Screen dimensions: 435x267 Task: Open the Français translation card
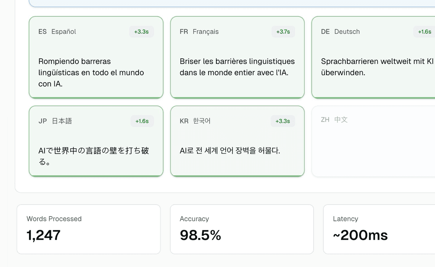(237, 57)
